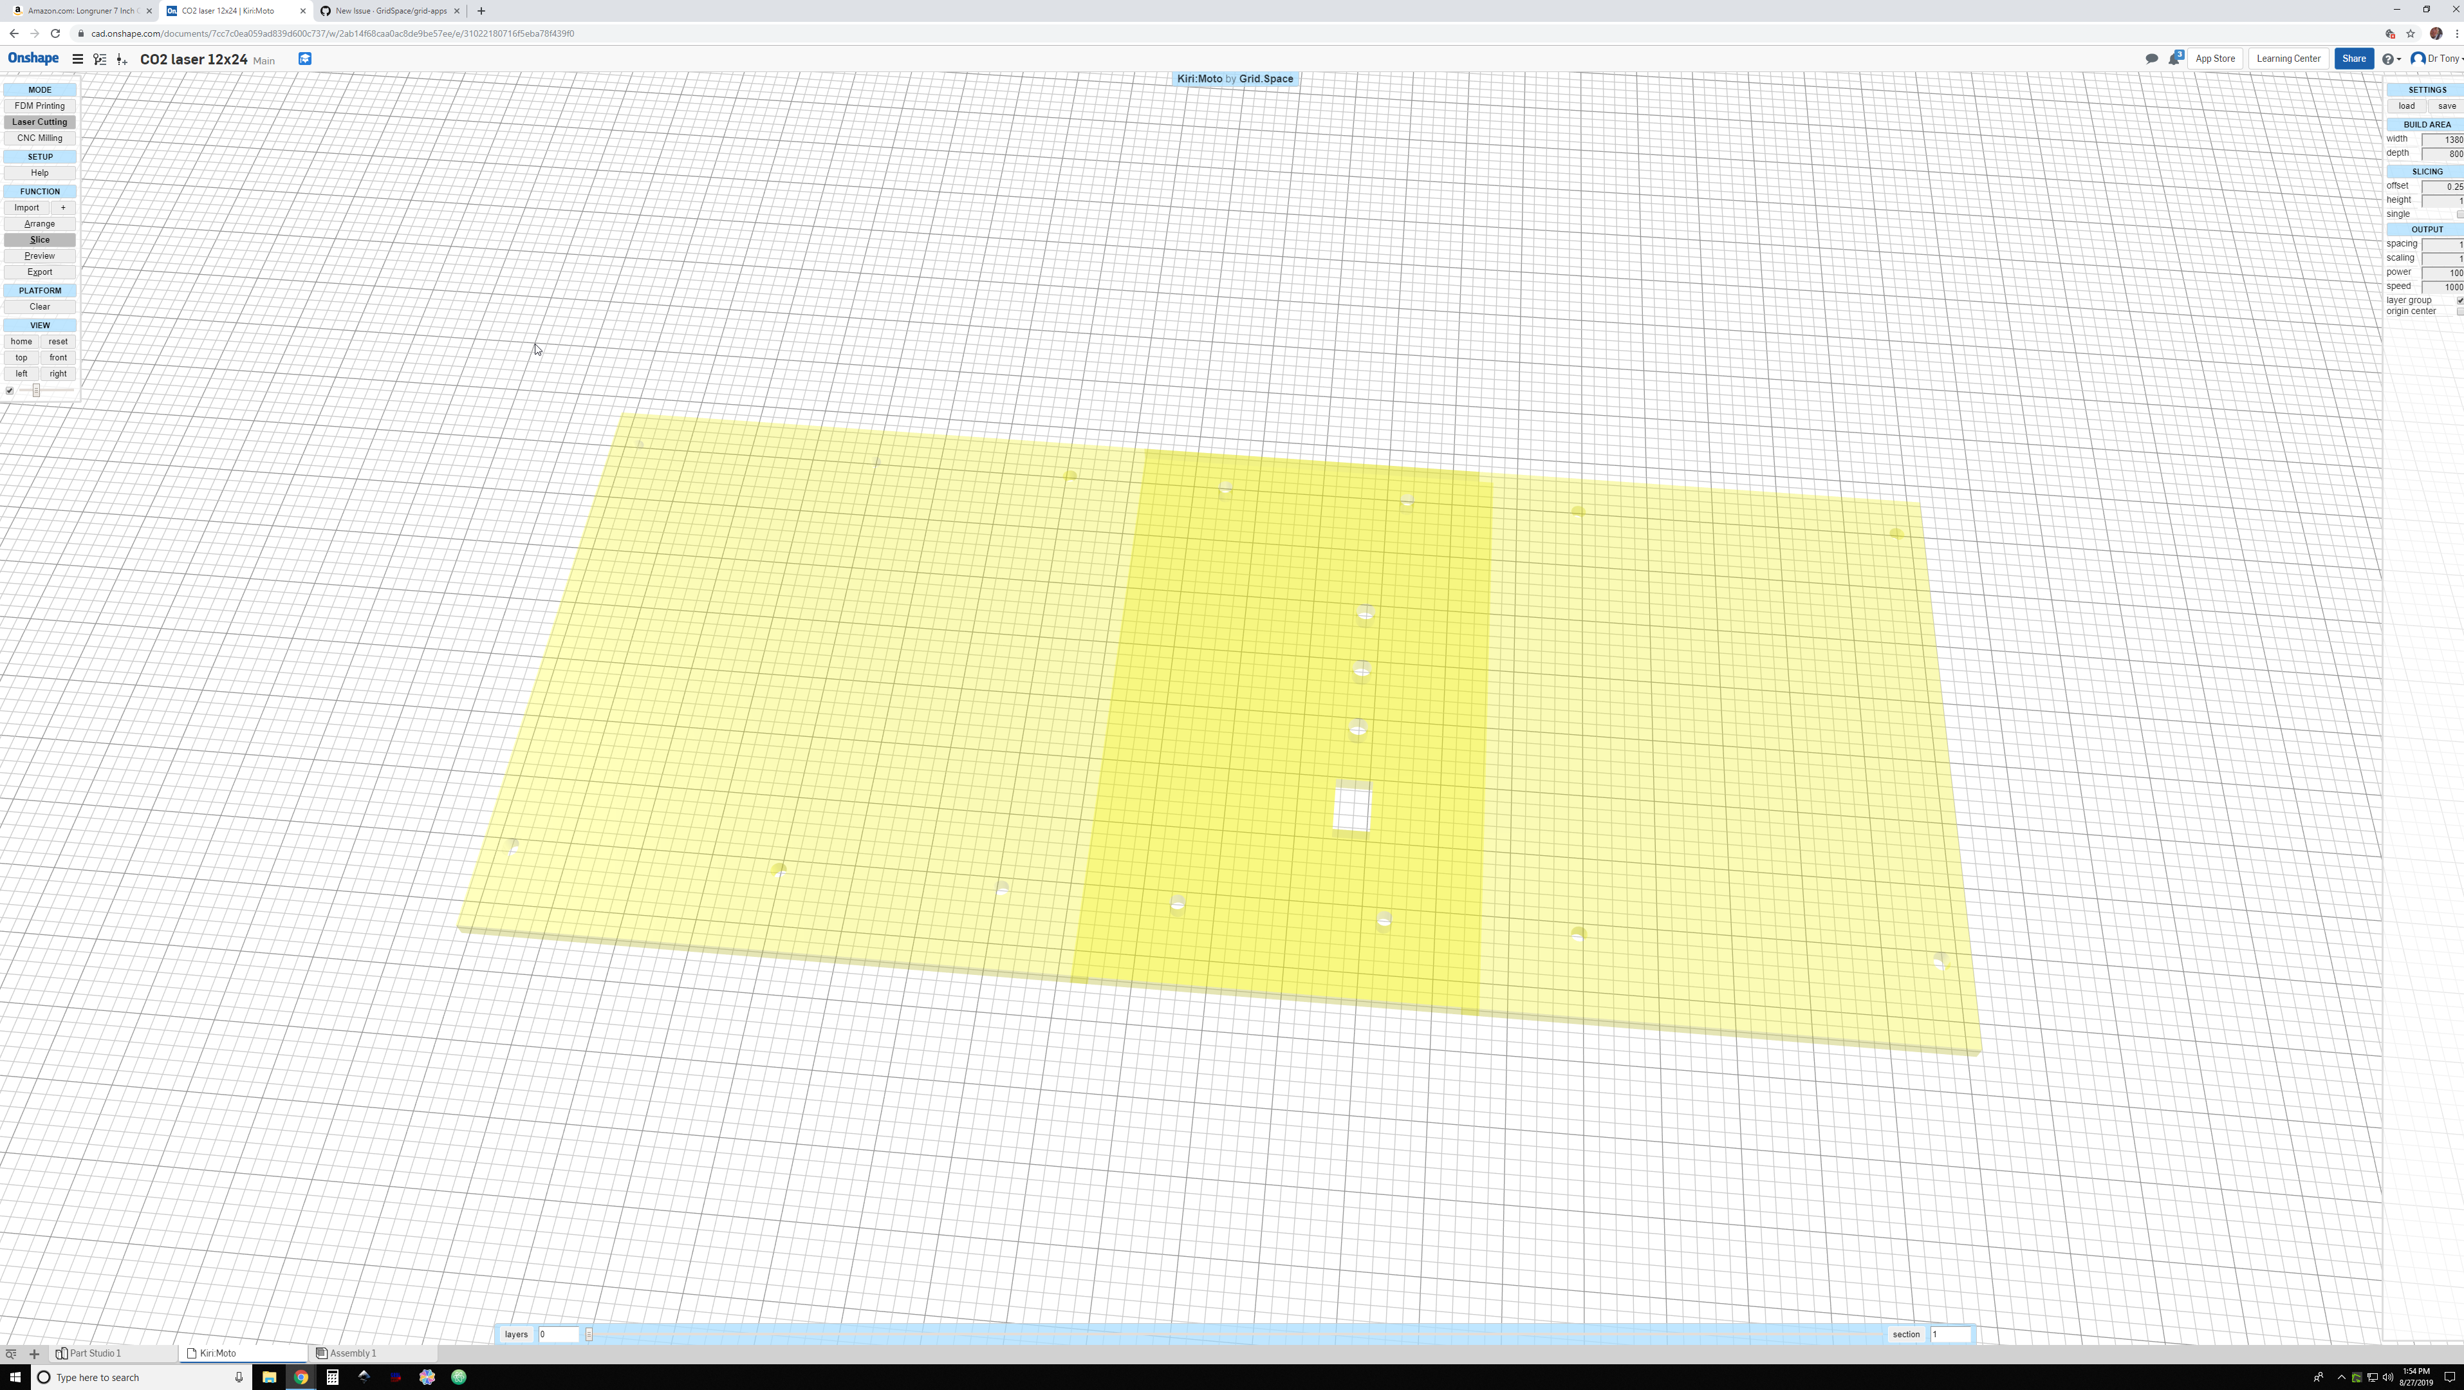
Task: Open the version history tree icon
Action: click(x=100, y=59)
